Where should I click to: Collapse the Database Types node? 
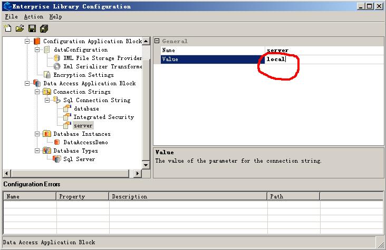pos(37,151)
